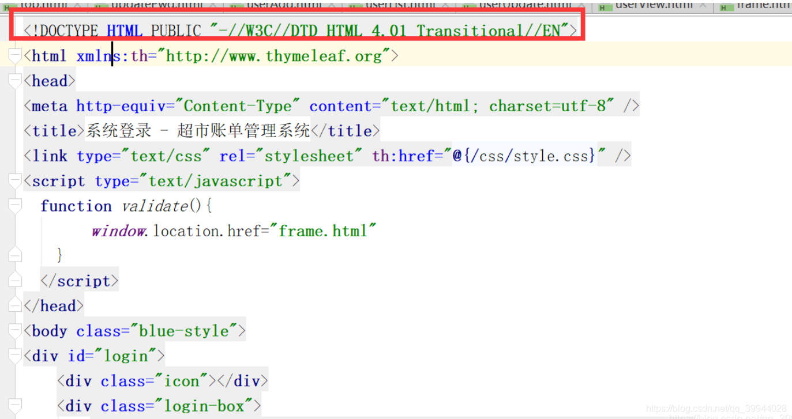Image resolution: width=792 pixels, height=419 pixels.
Task: Click the text/css type value
Action: tap(166, 156)
